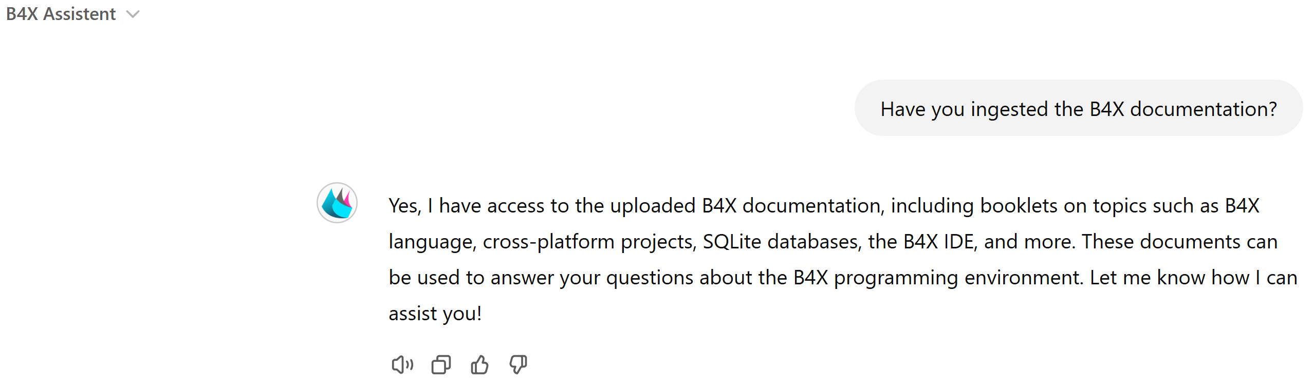Give the response a thumbs up
This screenshot has height=388, width=1313.
479,365
